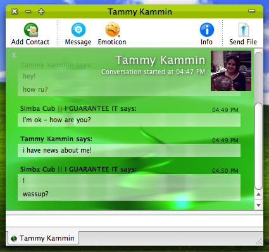Screen dimensions: 269x252
Task: Click the blue Info icon
Action: [x=207, y=30]
